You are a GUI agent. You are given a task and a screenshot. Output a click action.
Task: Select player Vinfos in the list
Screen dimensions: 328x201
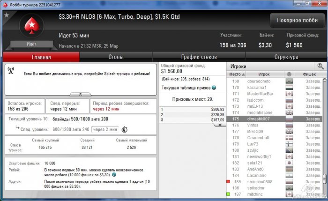275,125
